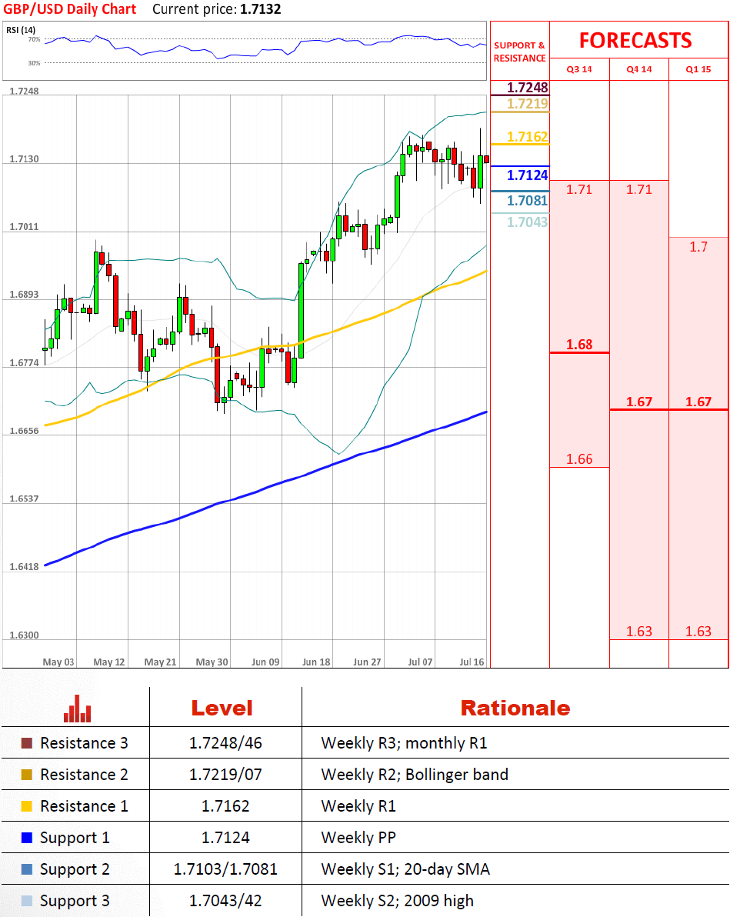Click the Jul 07 date axis label
This screenshot has width=730, height=917.
tap(420, 662)
